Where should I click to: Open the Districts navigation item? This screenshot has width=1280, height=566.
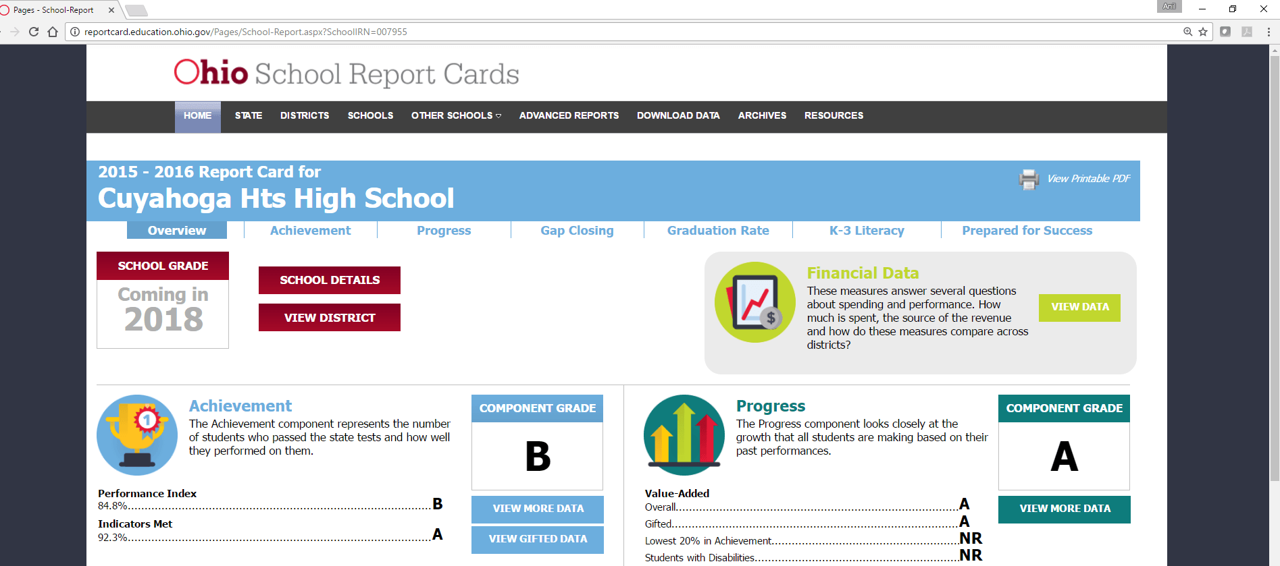pyautogui.click(x=305, y=115)
